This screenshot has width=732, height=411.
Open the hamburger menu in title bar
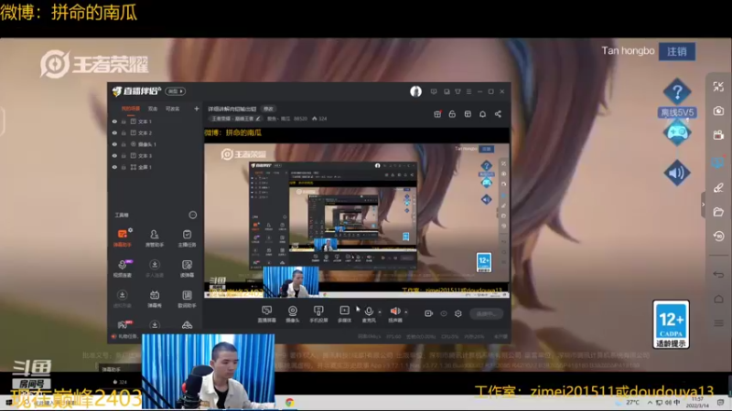point(468,91)
